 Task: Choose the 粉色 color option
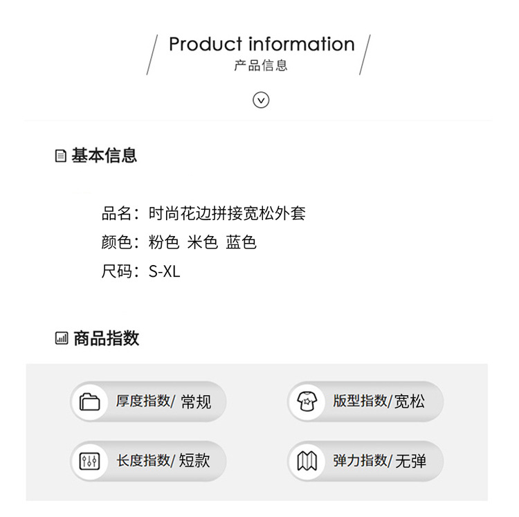[x=164, y=242]
